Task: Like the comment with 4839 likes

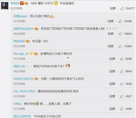Action: tap(122, 84)
